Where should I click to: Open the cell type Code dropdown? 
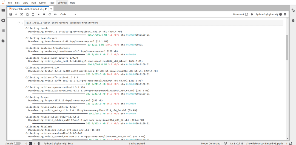point(68,14)
